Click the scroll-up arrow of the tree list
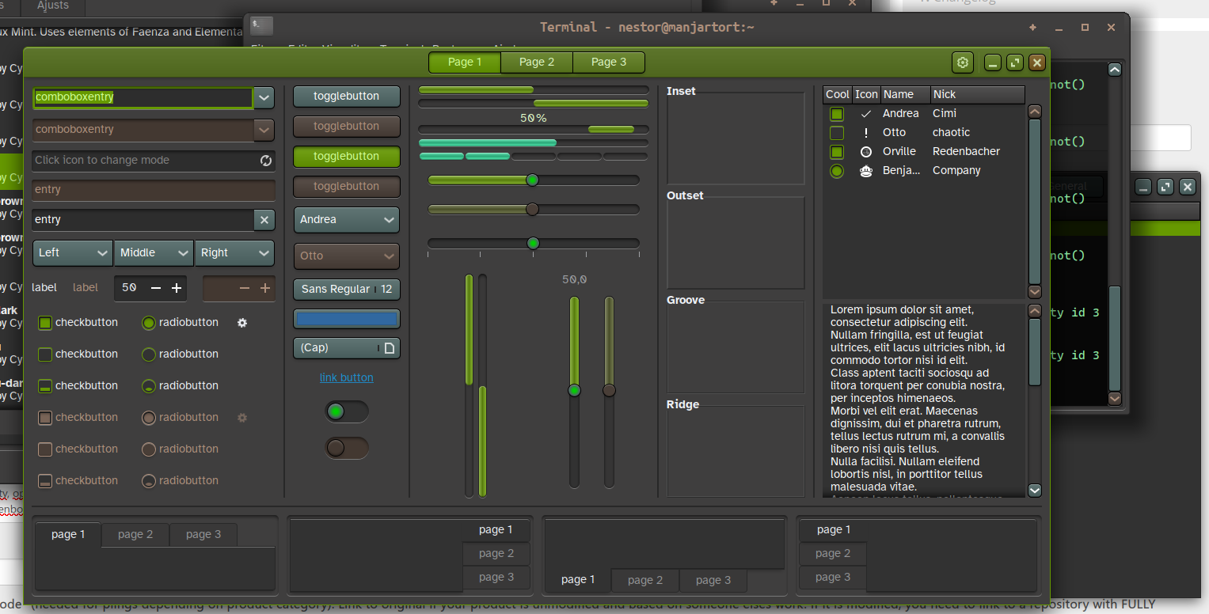The width and height of the screenshot is (1209, 614). pos(1035,112)
